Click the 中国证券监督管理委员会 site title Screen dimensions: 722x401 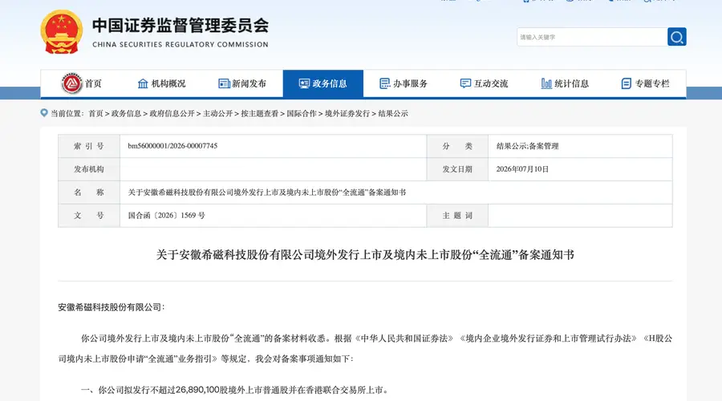tap(180, 26)
